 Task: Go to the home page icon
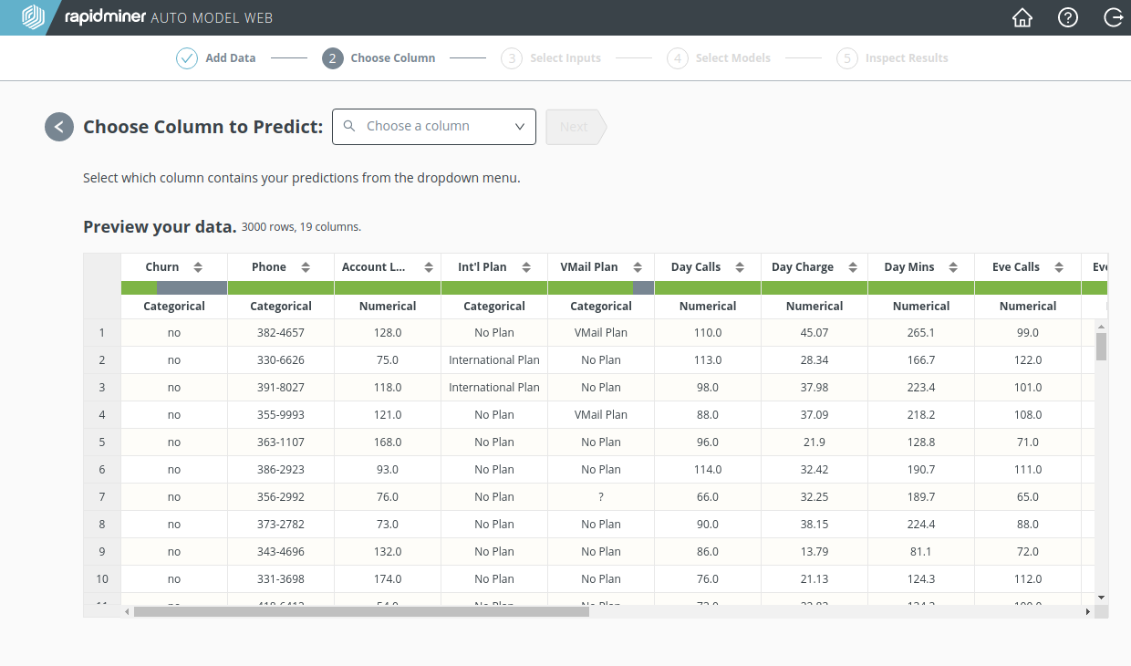(1022, 17)
